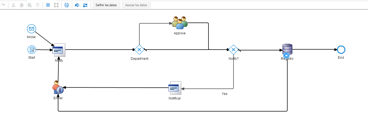
Task: Click the Approve label text
Action: click(180, 33)
